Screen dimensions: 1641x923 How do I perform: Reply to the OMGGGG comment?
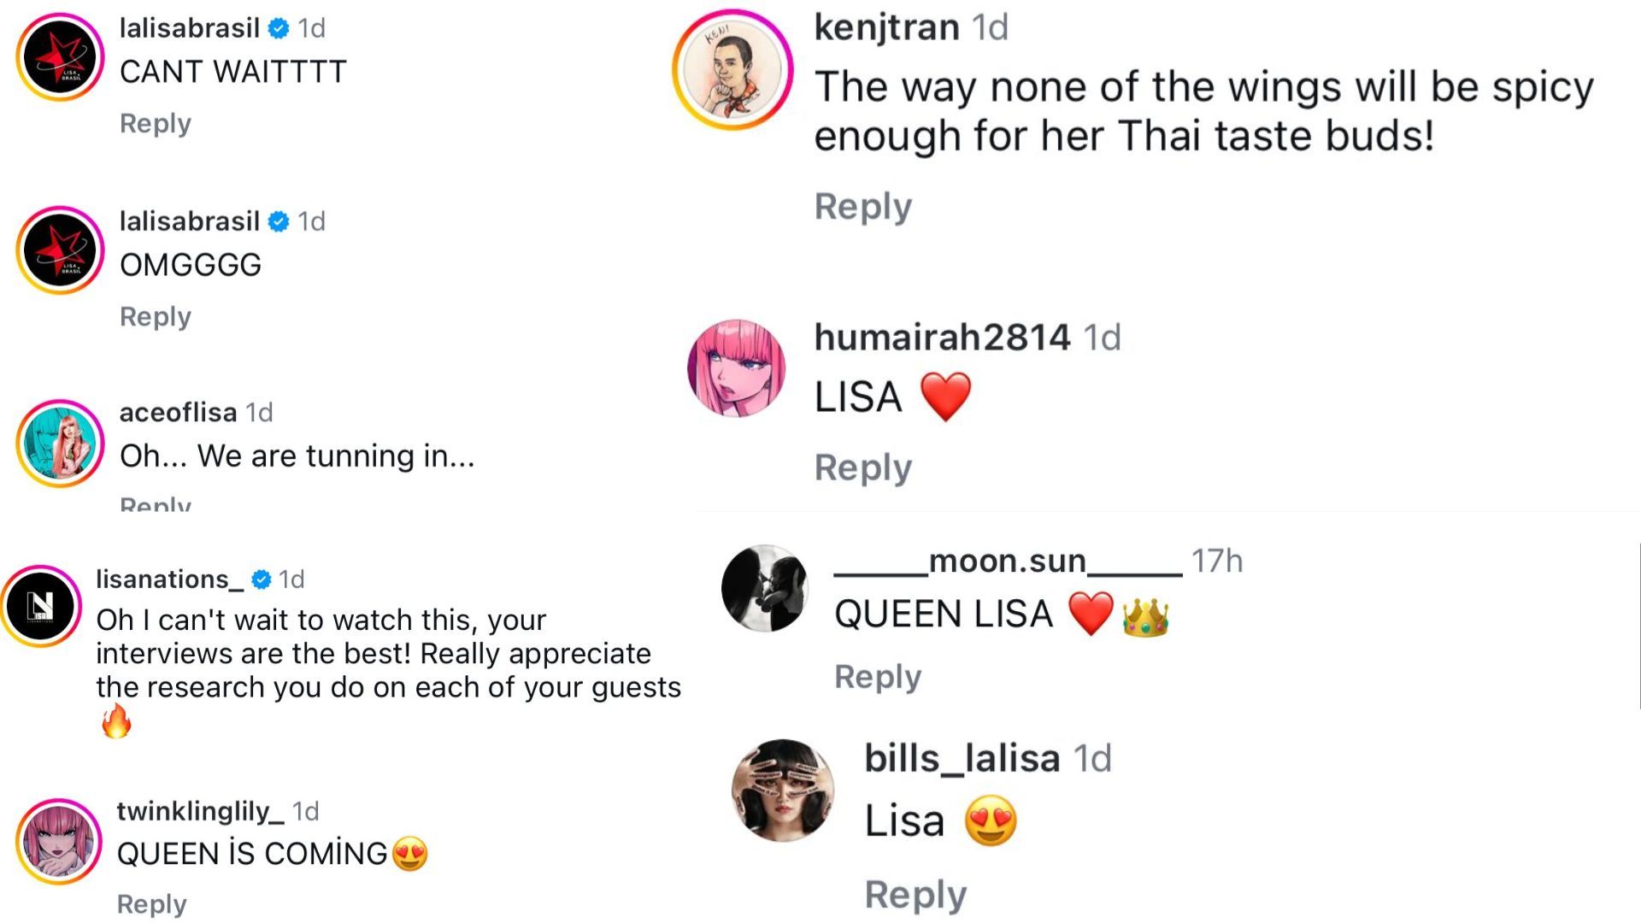point(155,316)
